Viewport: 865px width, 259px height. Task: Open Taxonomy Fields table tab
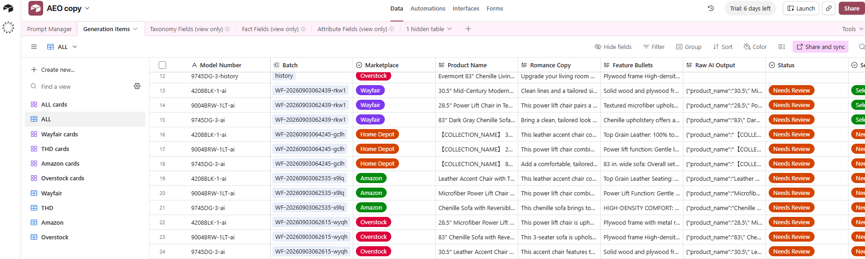(186, 29)
